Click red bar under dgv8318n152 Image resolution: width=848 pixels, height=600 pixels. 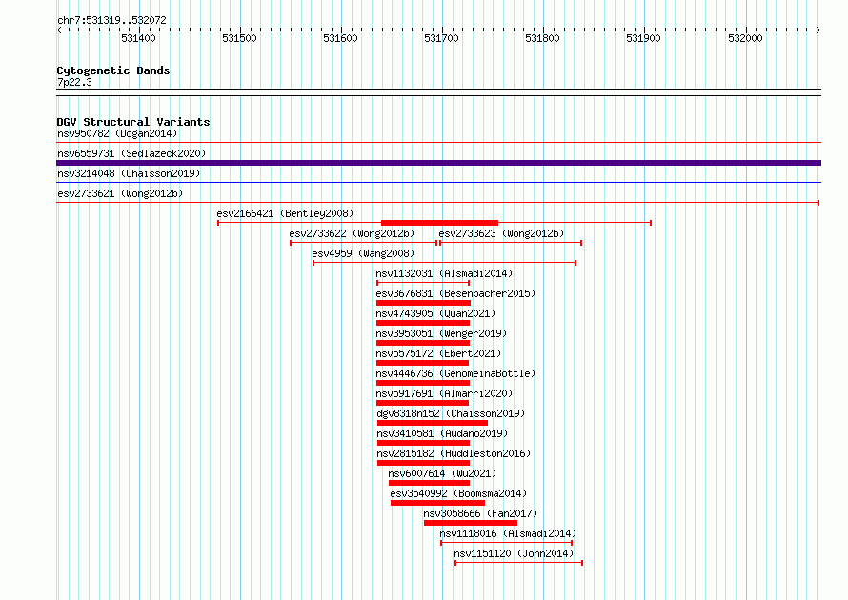pos(433,423)
